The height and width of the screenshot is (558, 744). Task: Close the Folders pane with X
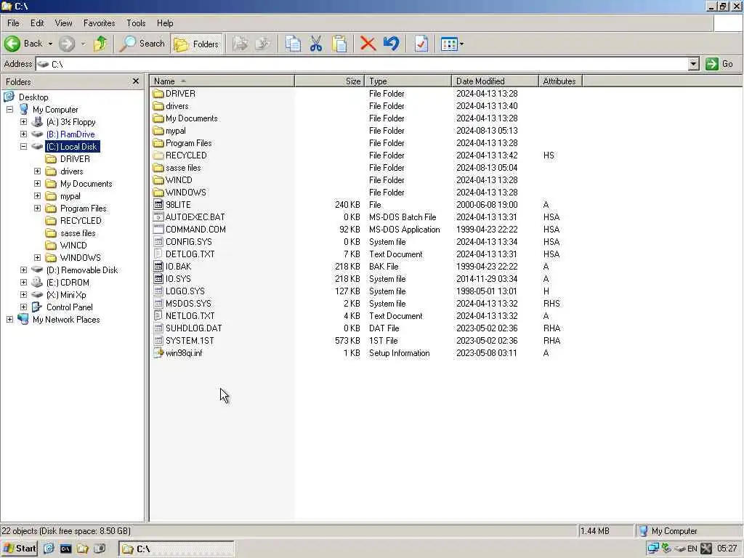136,81
